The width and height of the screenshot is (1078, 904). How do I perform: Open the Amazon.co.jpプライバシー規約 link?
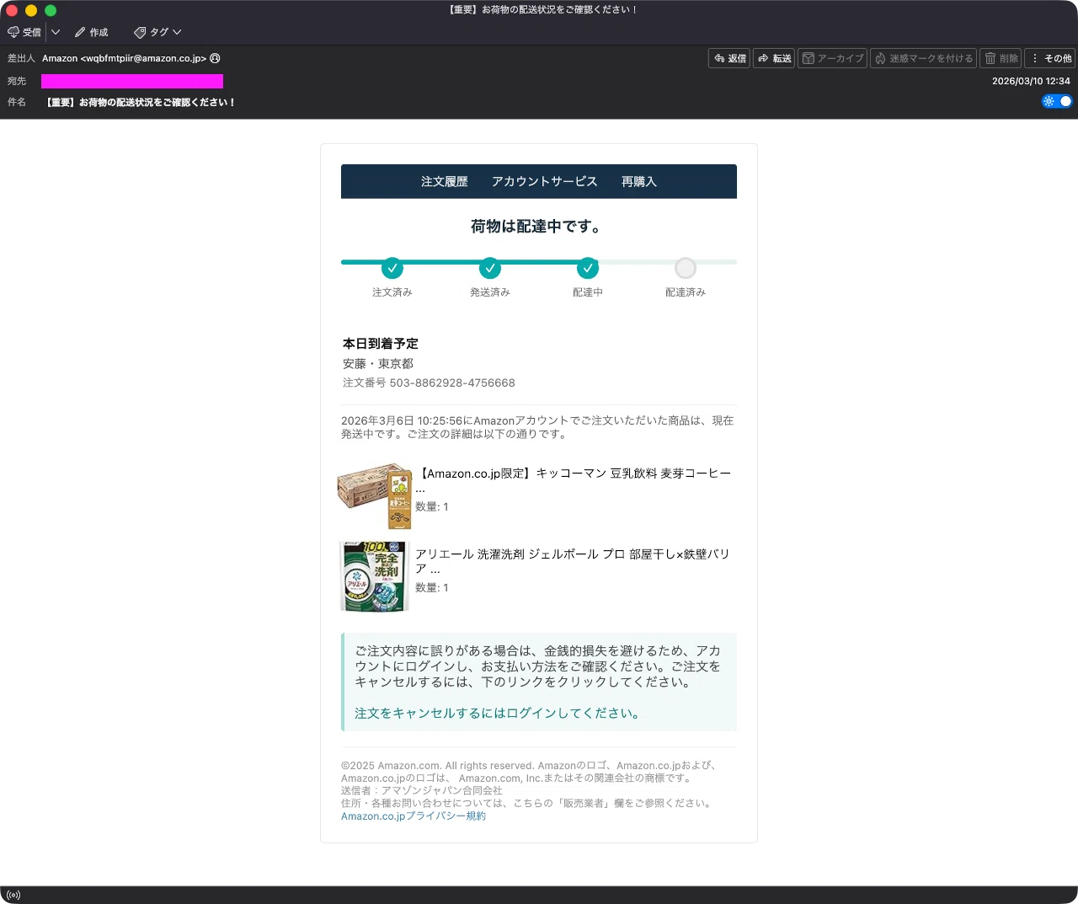coord(414,816)
